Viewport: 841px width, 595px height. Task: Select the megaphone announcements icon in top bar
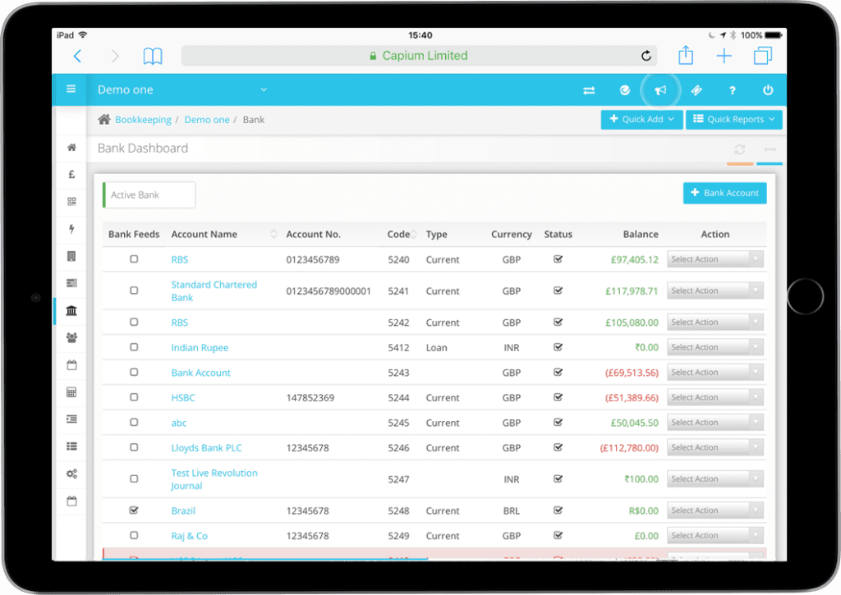pos(660,90)
